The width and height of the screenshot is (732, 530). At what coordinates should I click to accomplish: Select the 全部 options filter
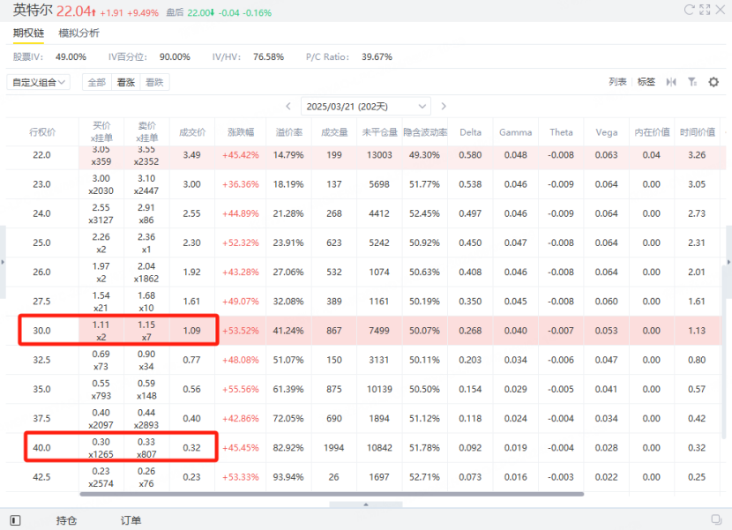[x=97, y=82]
